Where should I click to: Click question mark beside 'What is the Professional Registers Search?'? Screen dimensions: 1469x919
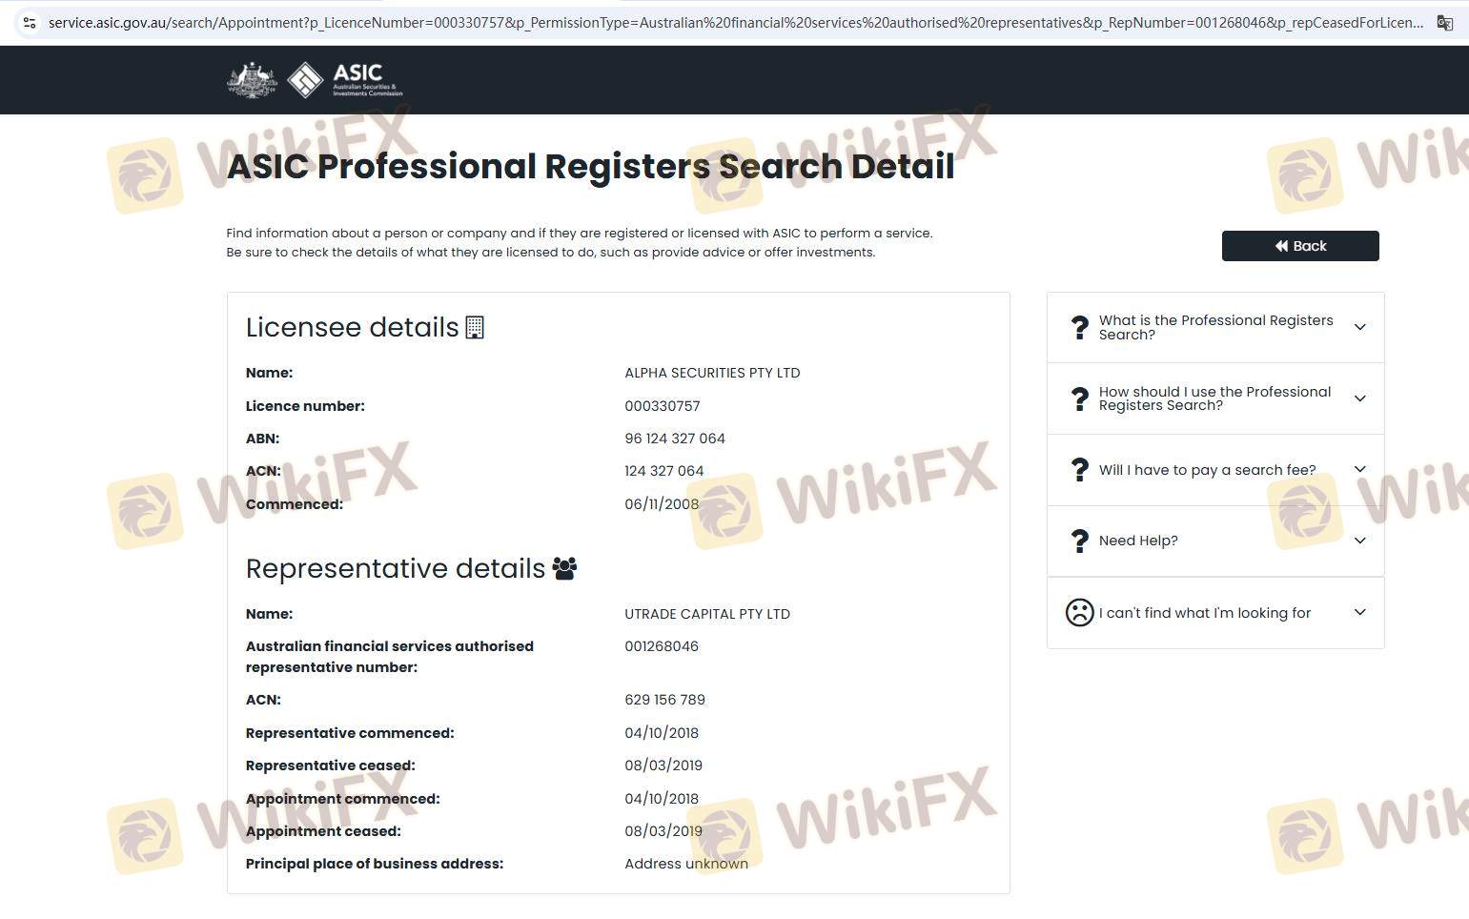pyautogui.click(x=1079, y=328)
